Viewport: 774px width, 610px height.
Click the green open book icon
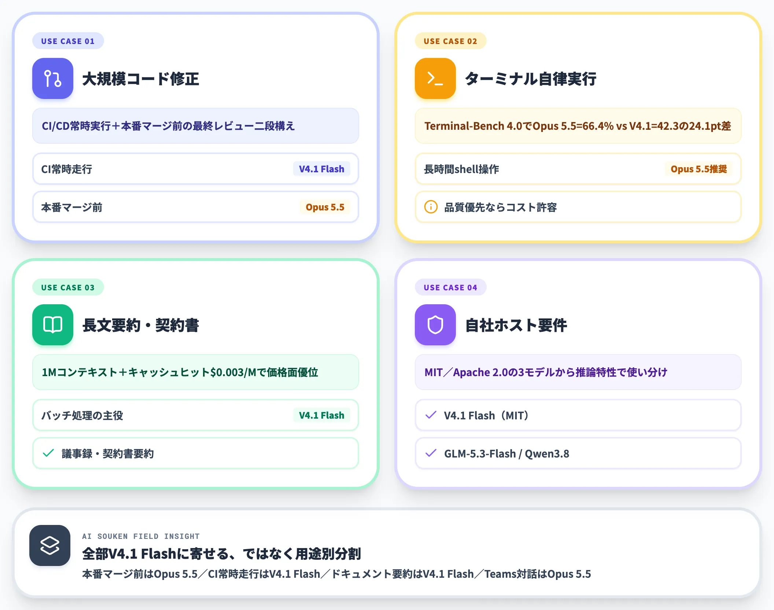point(53,325)
